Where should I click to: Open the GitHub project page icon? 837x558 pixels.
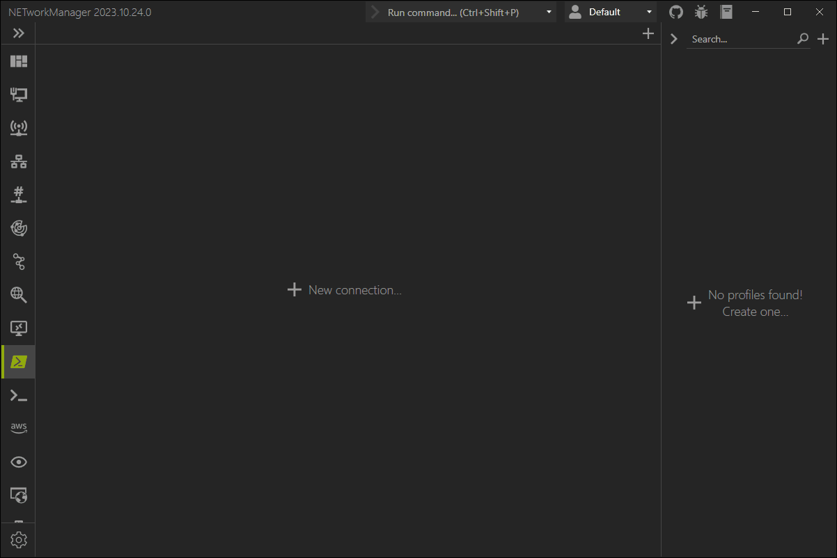click(676, 12)
